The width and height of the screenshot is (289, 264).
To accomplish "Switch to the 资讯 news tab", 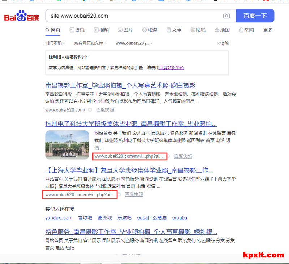I will (x=77, y=30).
